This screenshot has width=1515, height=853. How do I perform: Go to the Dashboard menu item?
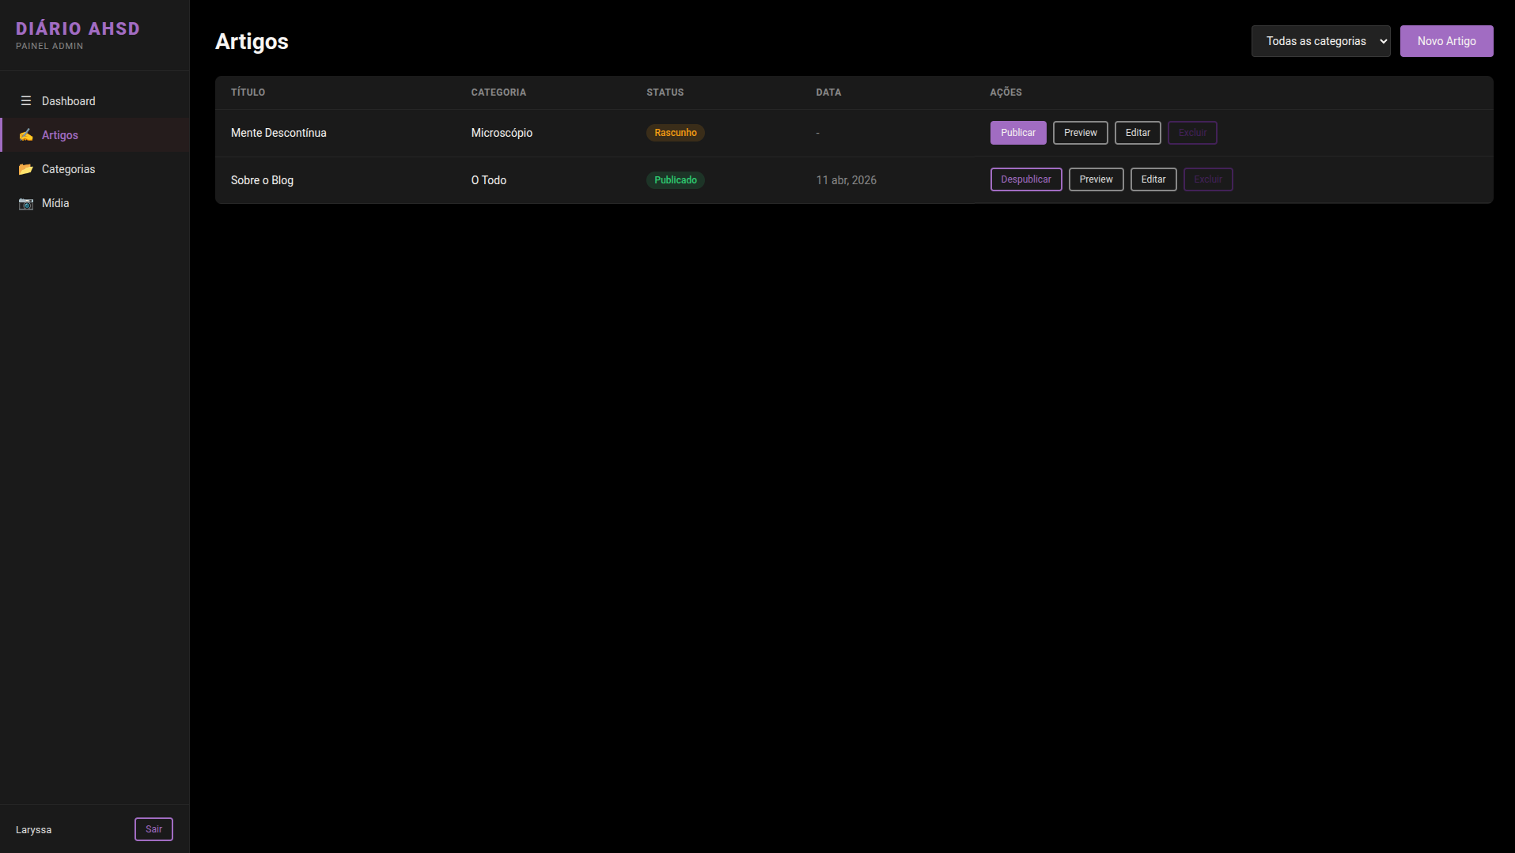coord(69,101)
